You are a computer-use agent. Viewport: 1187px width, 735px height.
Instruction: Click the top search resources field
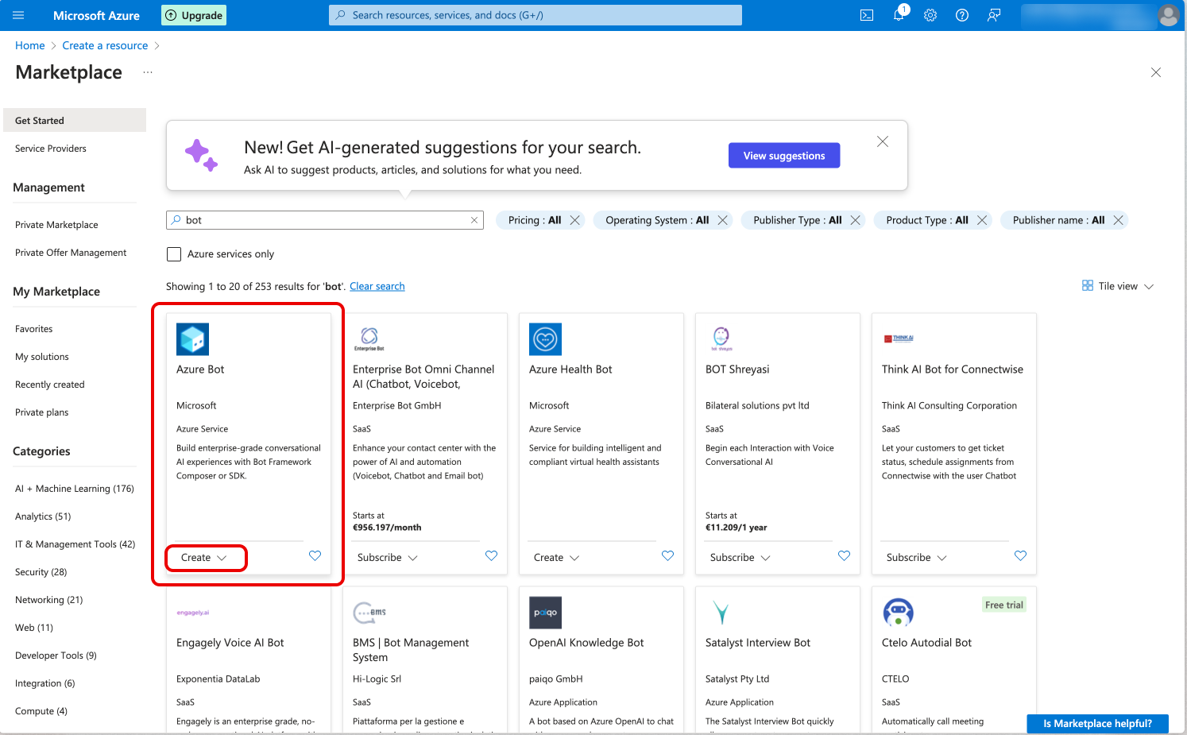click(536, 15)
